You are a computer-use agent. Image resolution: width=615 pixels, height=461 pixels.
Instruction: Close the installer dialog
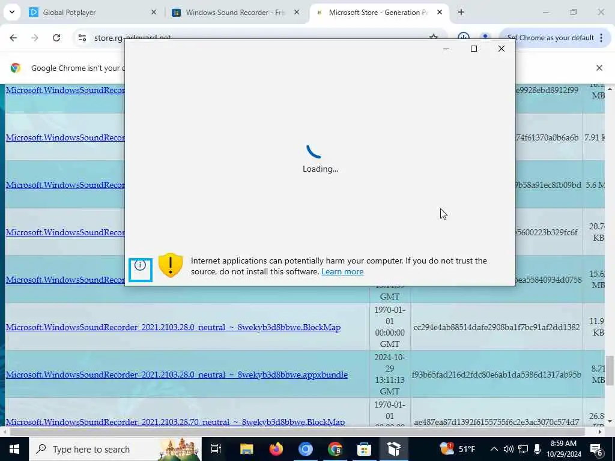click(x=501, y=49)
